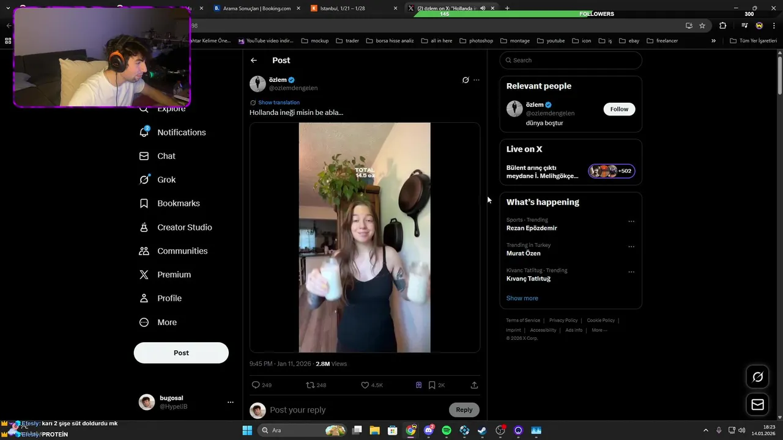
Task: Click the X search box
Action: [x=571, y=61]
